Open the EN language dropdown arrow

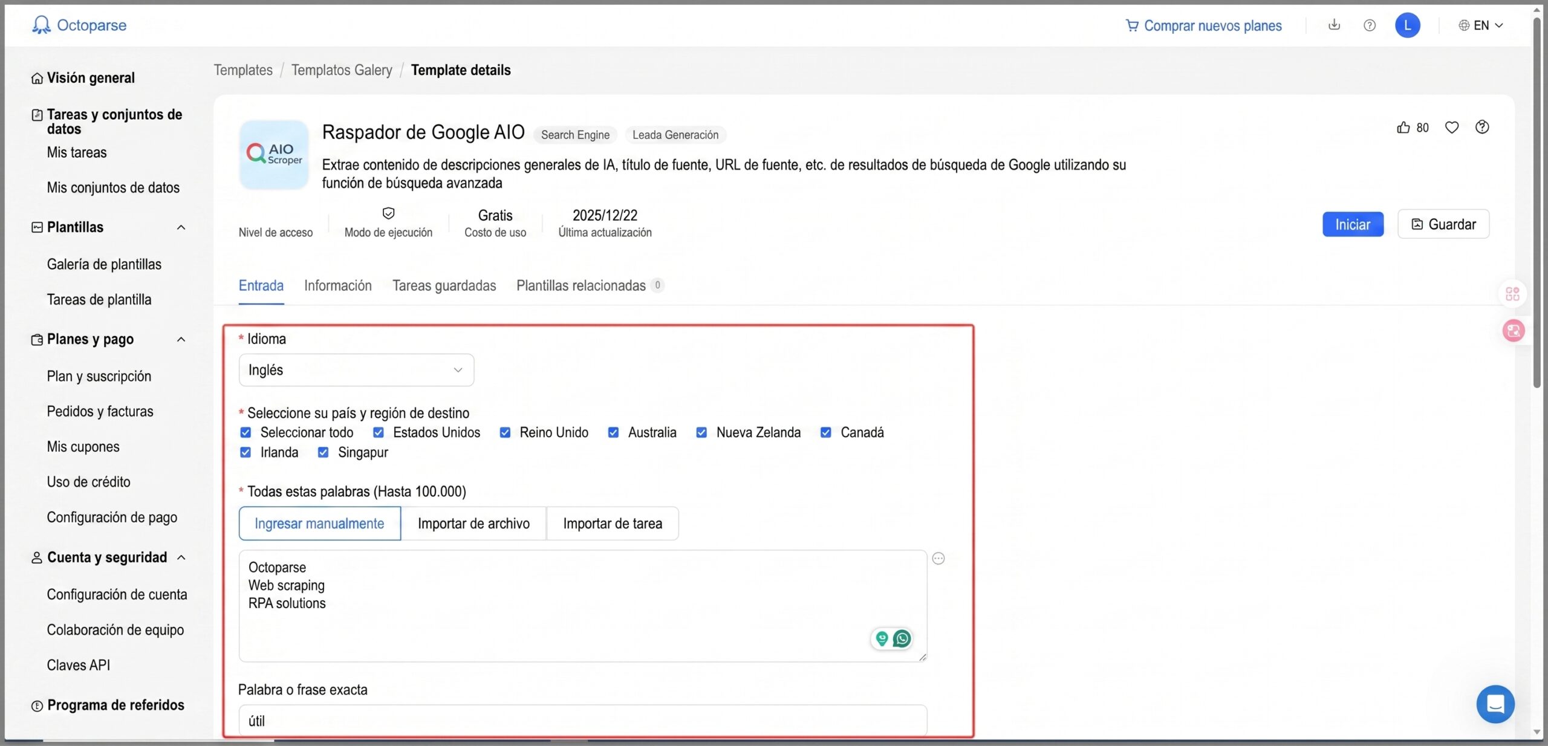point(1499,25)
